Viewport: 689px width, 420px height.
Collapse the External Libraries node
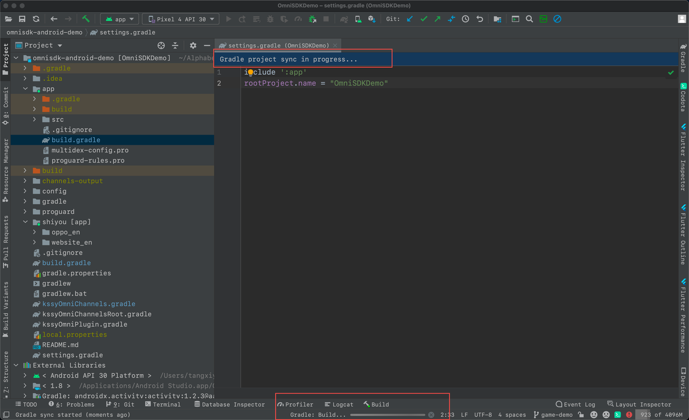[15, 365]
